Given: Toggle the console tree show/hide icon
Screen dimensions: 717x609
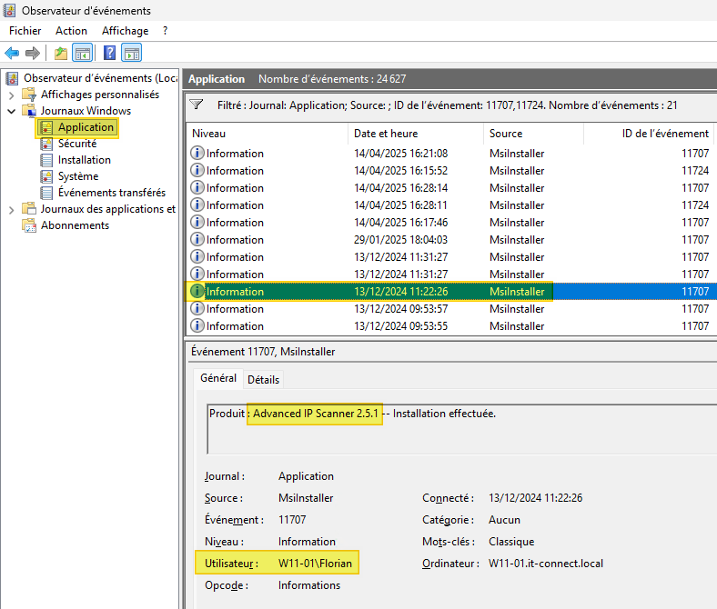Looking at the screenshot, I should [83, 53].
